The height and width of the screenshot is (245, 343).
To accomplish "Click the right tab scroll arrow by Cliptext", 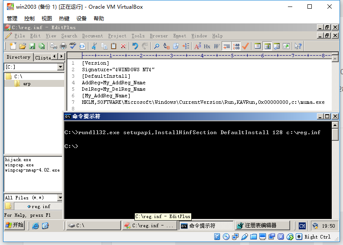I will (x=62, y=56).
